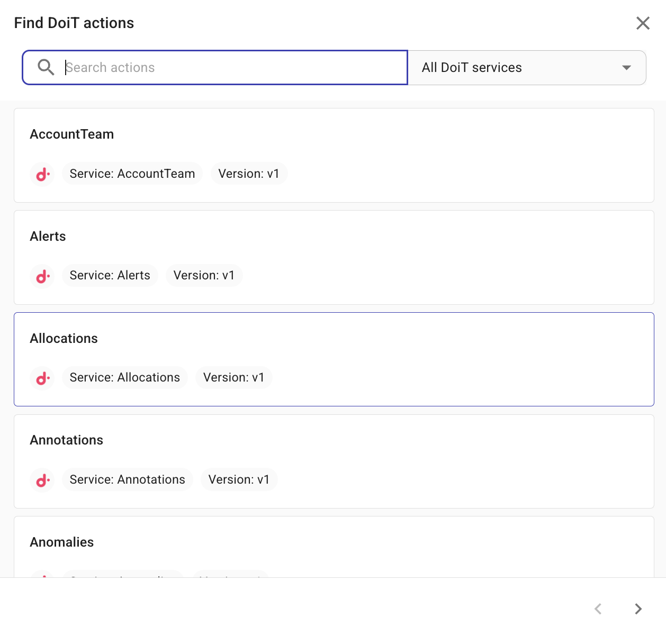Close the Find DoiT actions dialog
The image size is (666, 635).
point(643,23)
